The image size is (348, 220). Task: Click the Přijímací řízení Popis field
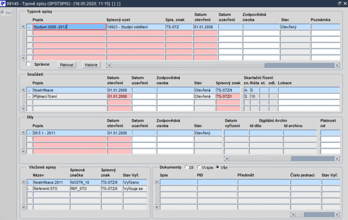pyautogui.click(x=70, y=96)
